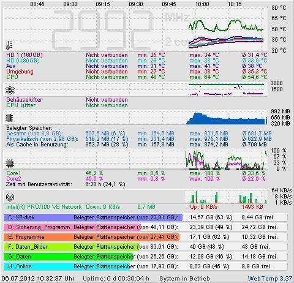Screen dimensions: 294x283
Task: Click the Up: 0 KB/s value
Action: point(204,207)
